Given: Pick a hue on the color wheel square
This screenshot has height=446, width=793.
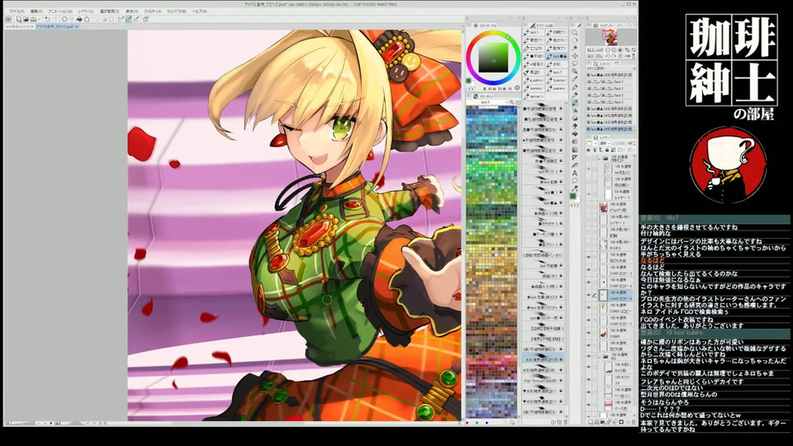Looking at the screenshot, I should (494, 58).
